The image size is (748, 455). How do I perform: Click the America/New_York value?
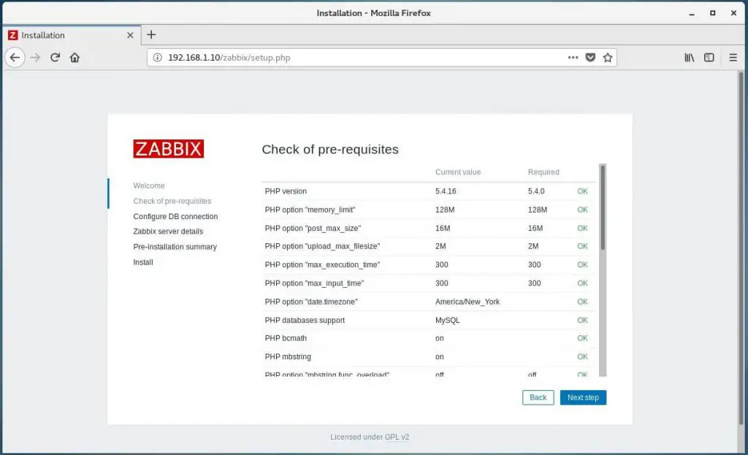tap(467, 302)
